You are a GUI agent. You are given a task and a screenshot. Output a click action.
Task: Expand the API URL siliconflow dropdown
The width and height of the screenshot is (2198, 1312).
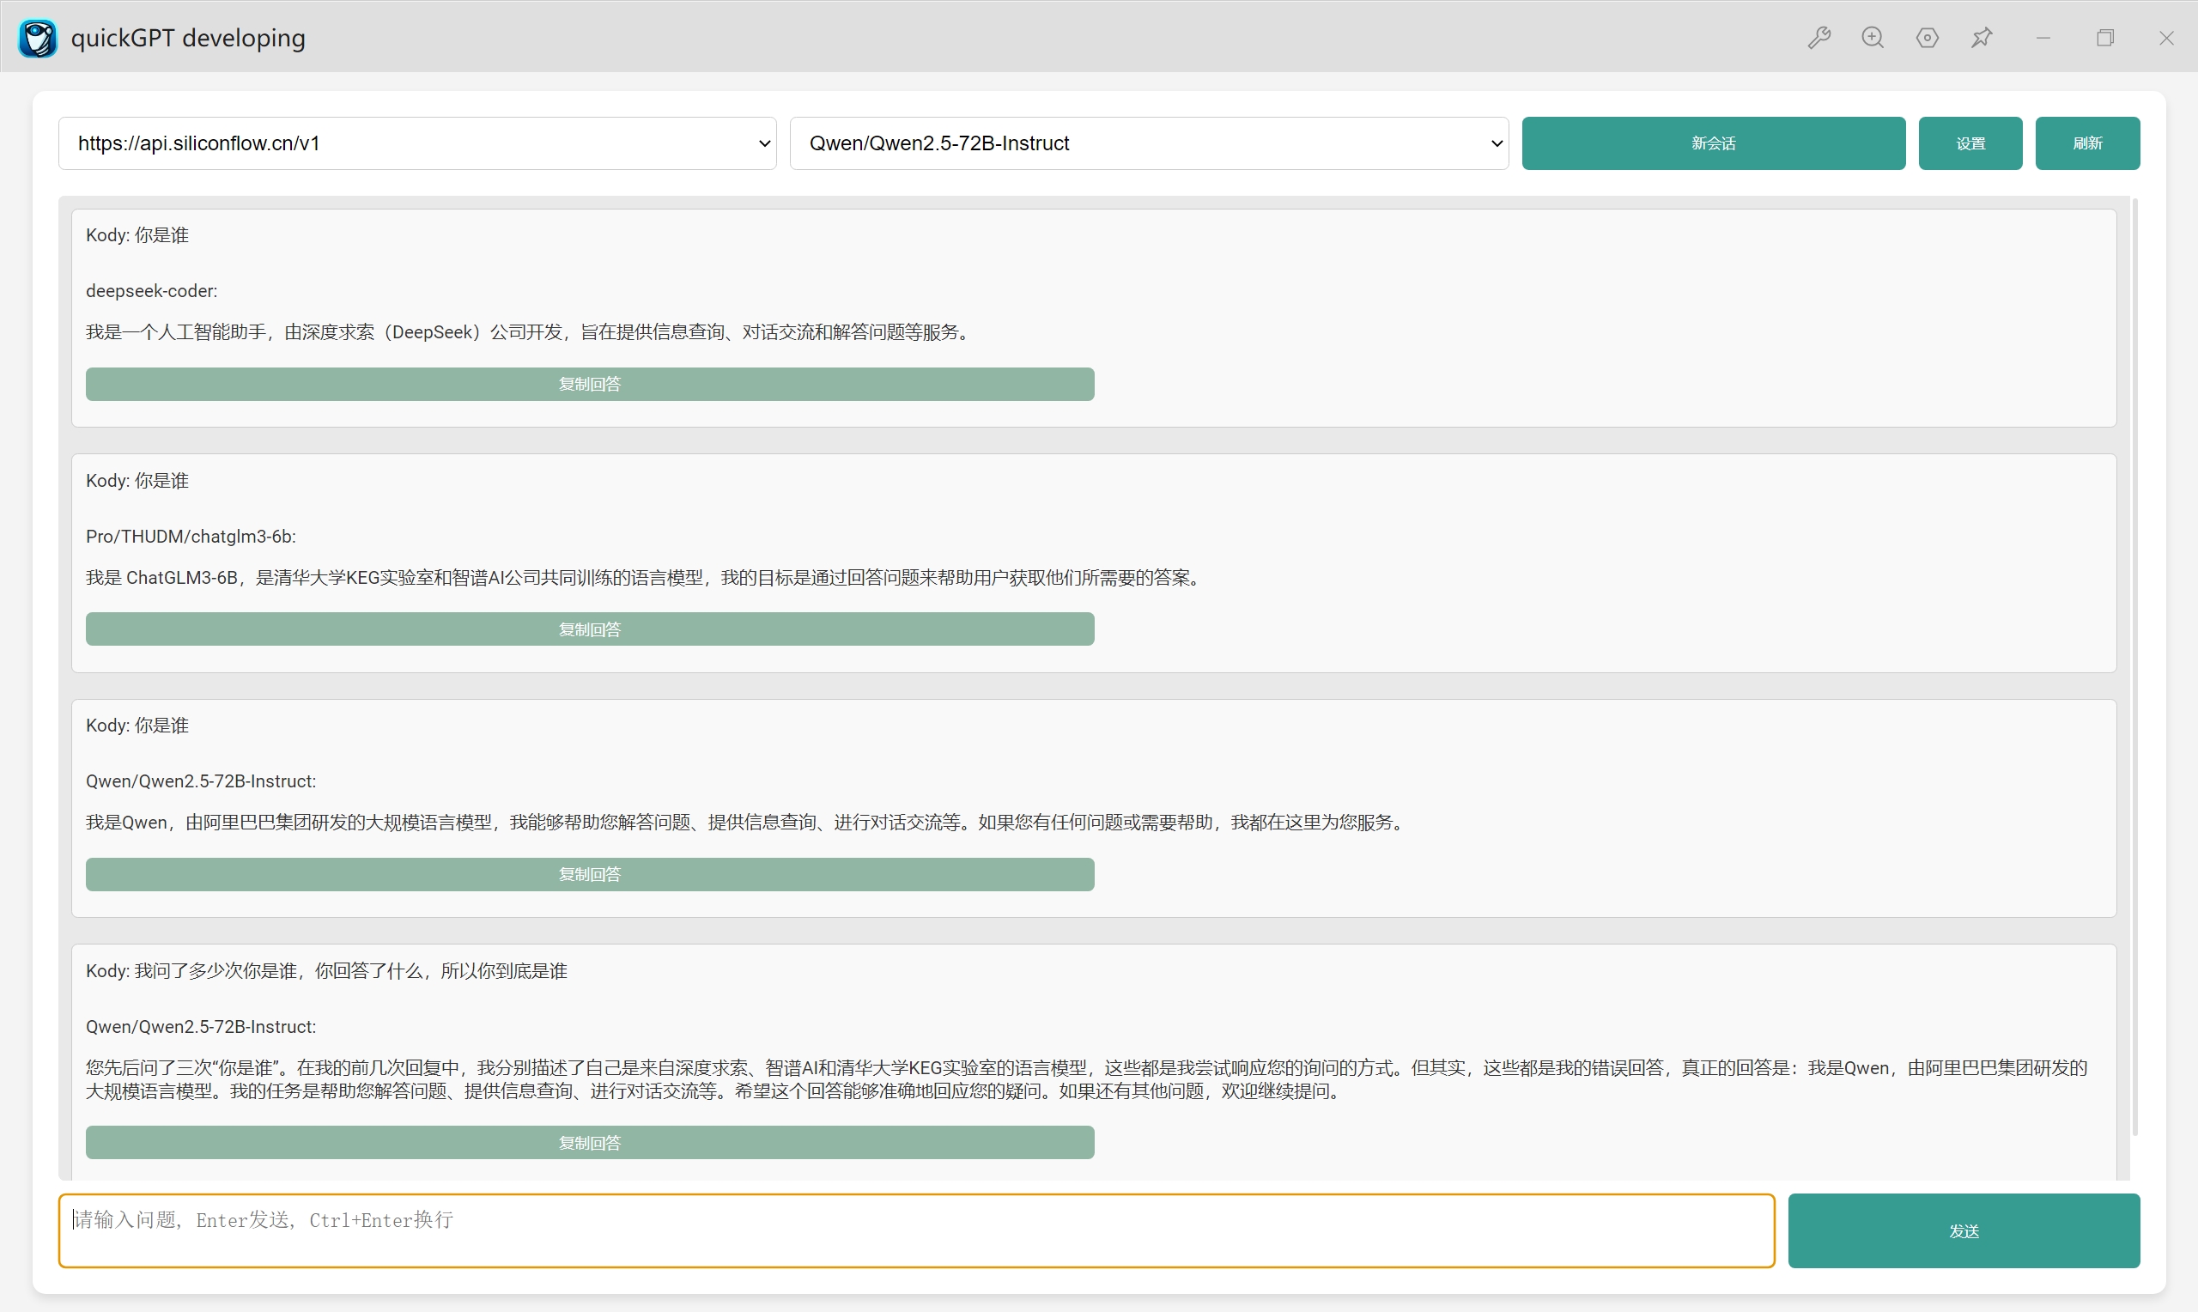[x=417, y=143]
